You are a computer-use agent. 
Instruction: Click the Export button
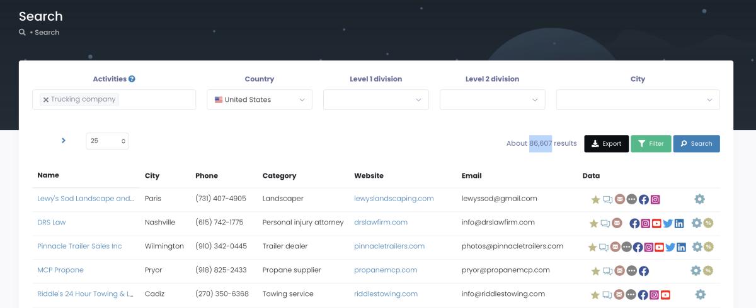point(606,144)
